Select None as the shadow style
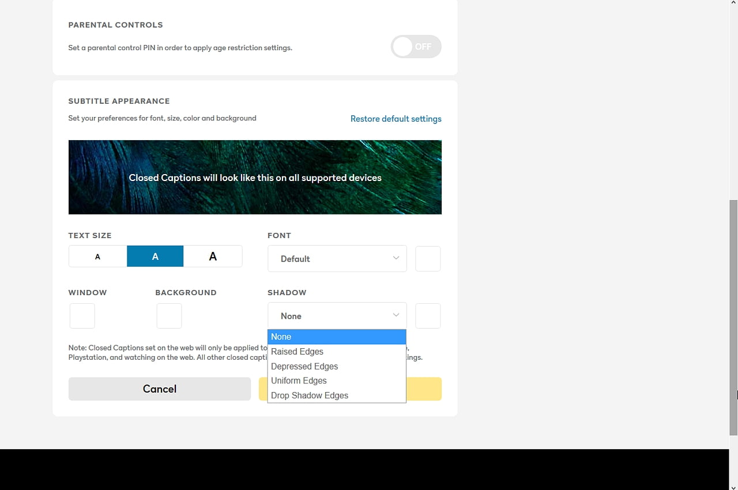738x490 pixels. coord(281,337)
